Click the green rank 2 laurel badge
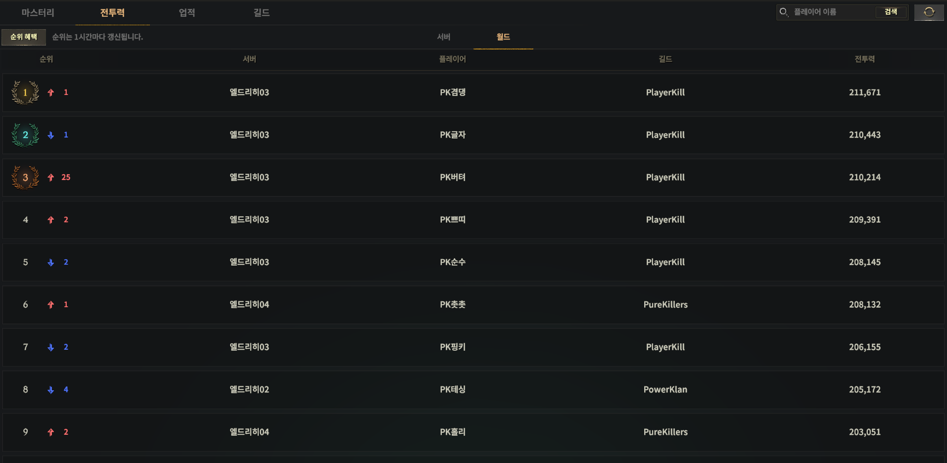Image resolution: width=947 pixels, height=463 pixels. tap(25, 135)
